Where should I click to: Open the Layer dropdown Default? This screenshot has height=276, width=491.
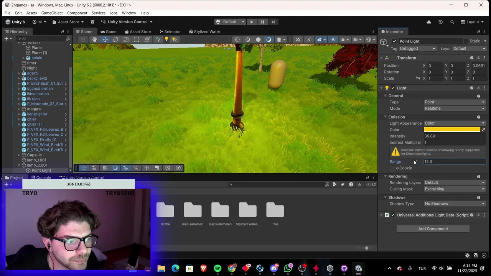point(470,49)
